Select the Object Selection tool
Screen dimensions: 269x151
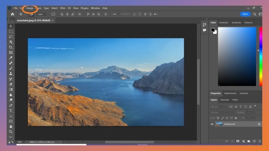11,42
